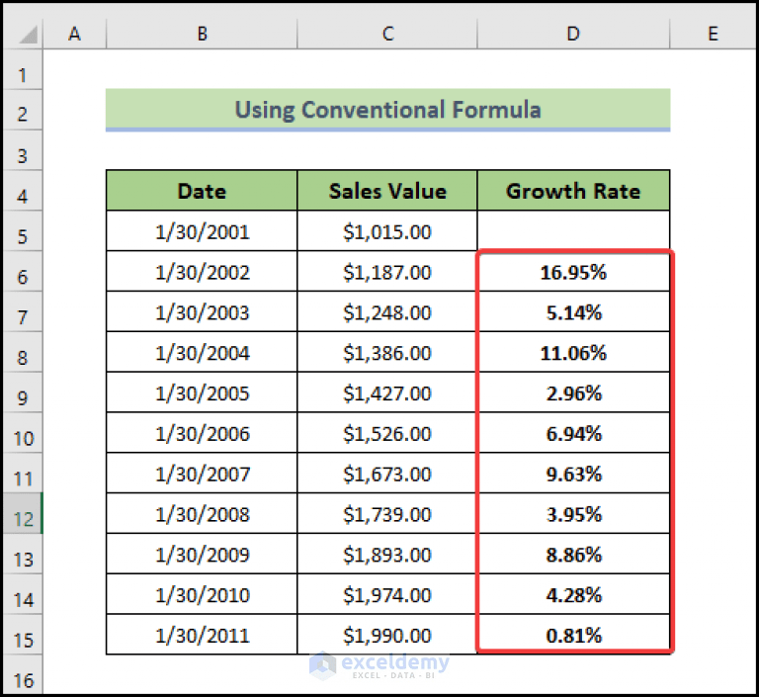This screenshot has height=697, width=759.
Task: Select date cell 1/30/2006
Action: 202,433
